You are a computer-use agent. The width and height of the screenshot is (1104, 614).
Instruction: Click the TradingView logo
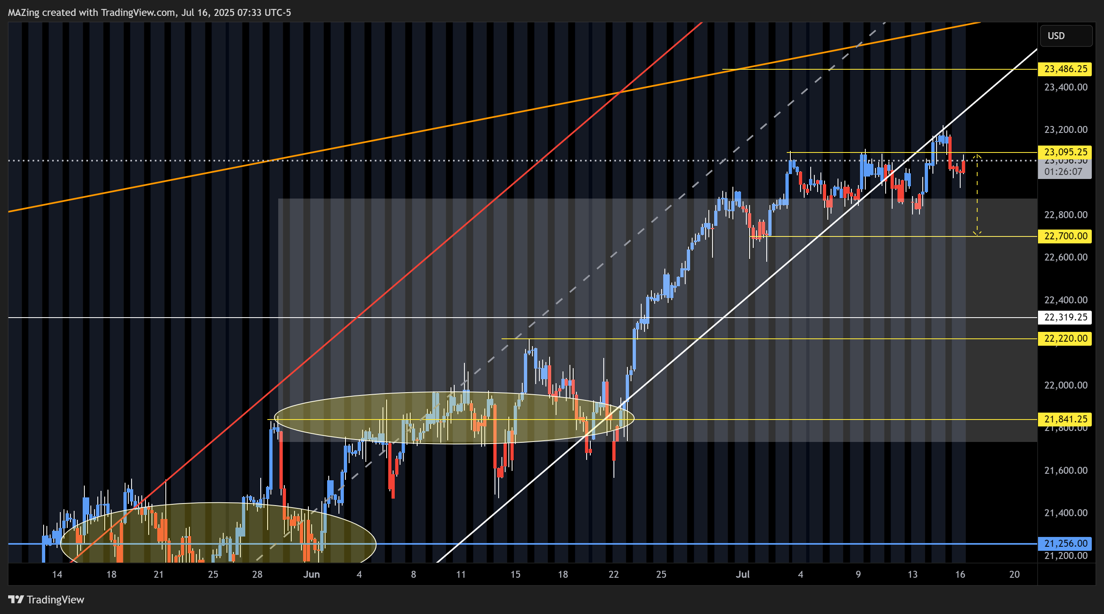pos(46,599)
